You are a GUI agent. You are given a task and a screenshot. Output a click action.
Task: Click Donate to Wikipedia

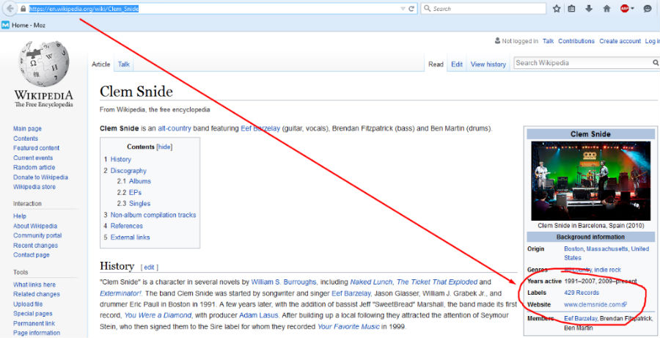pyautogui.click(x=40, y=177)
